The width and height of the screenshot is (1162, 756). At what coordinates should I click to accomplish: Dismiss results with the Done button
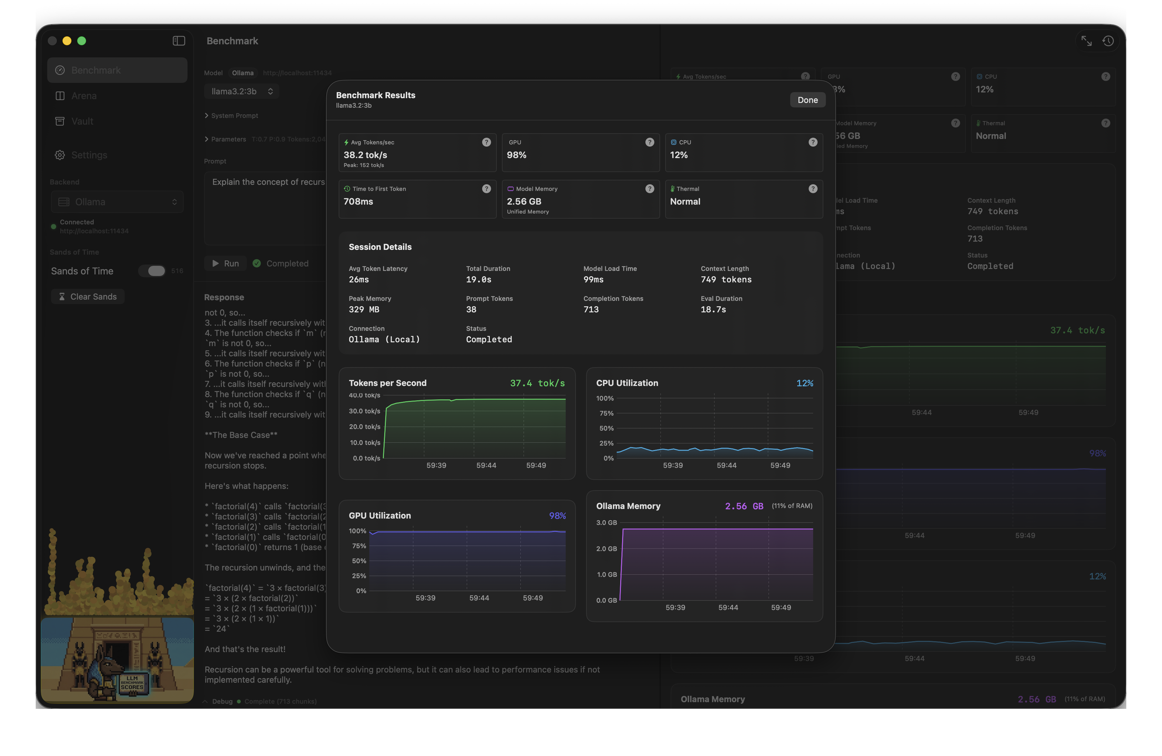pyautogui.click(x=807, y=99)
